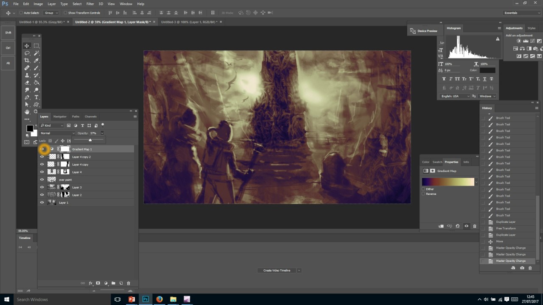Enable the Reverse checkbox
Image resolution: width=543 pixels, height=305 pixels.
click(x=423, y=194)
